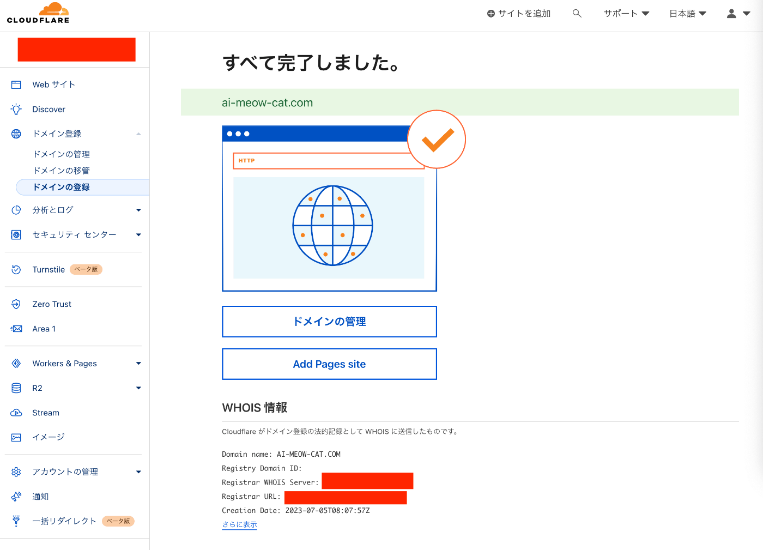Click the browser globe illustration

pos(332,226)
